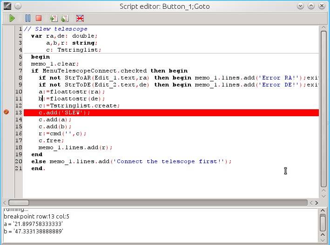Click highlighted line c.add('SLEW')
330x245 pixels.
(x=171, y=113)
